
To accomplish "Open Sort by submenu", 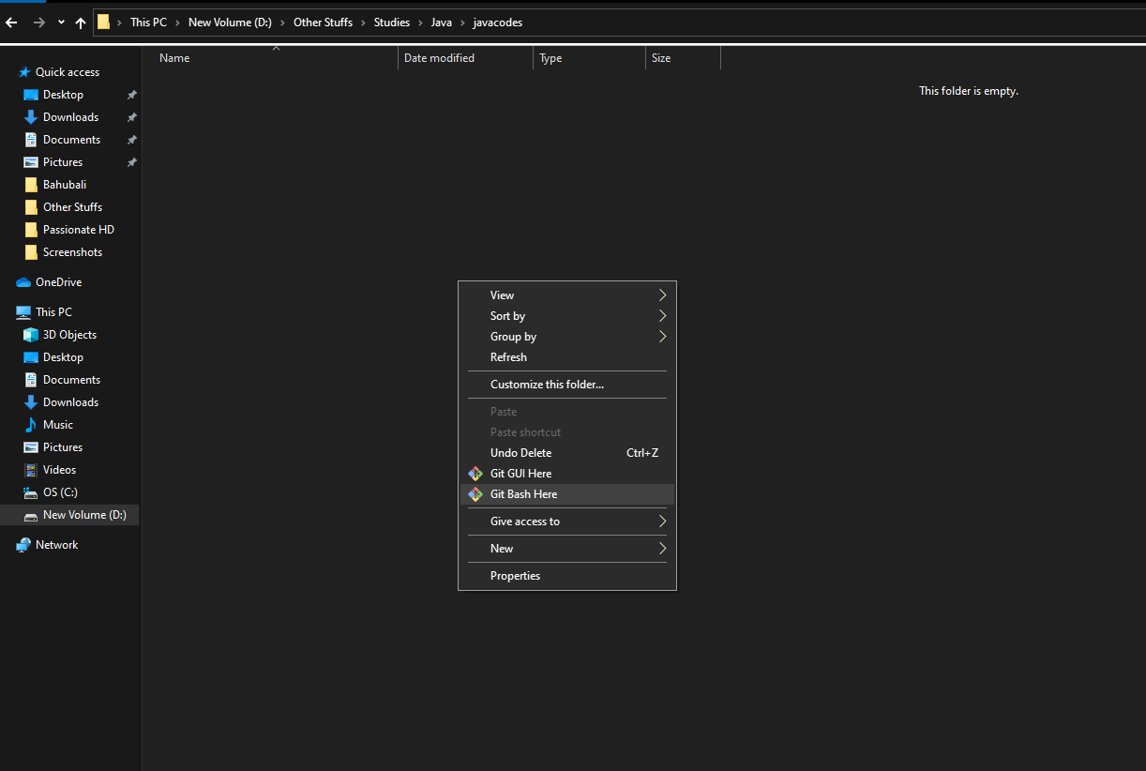I will click(567, 316).
